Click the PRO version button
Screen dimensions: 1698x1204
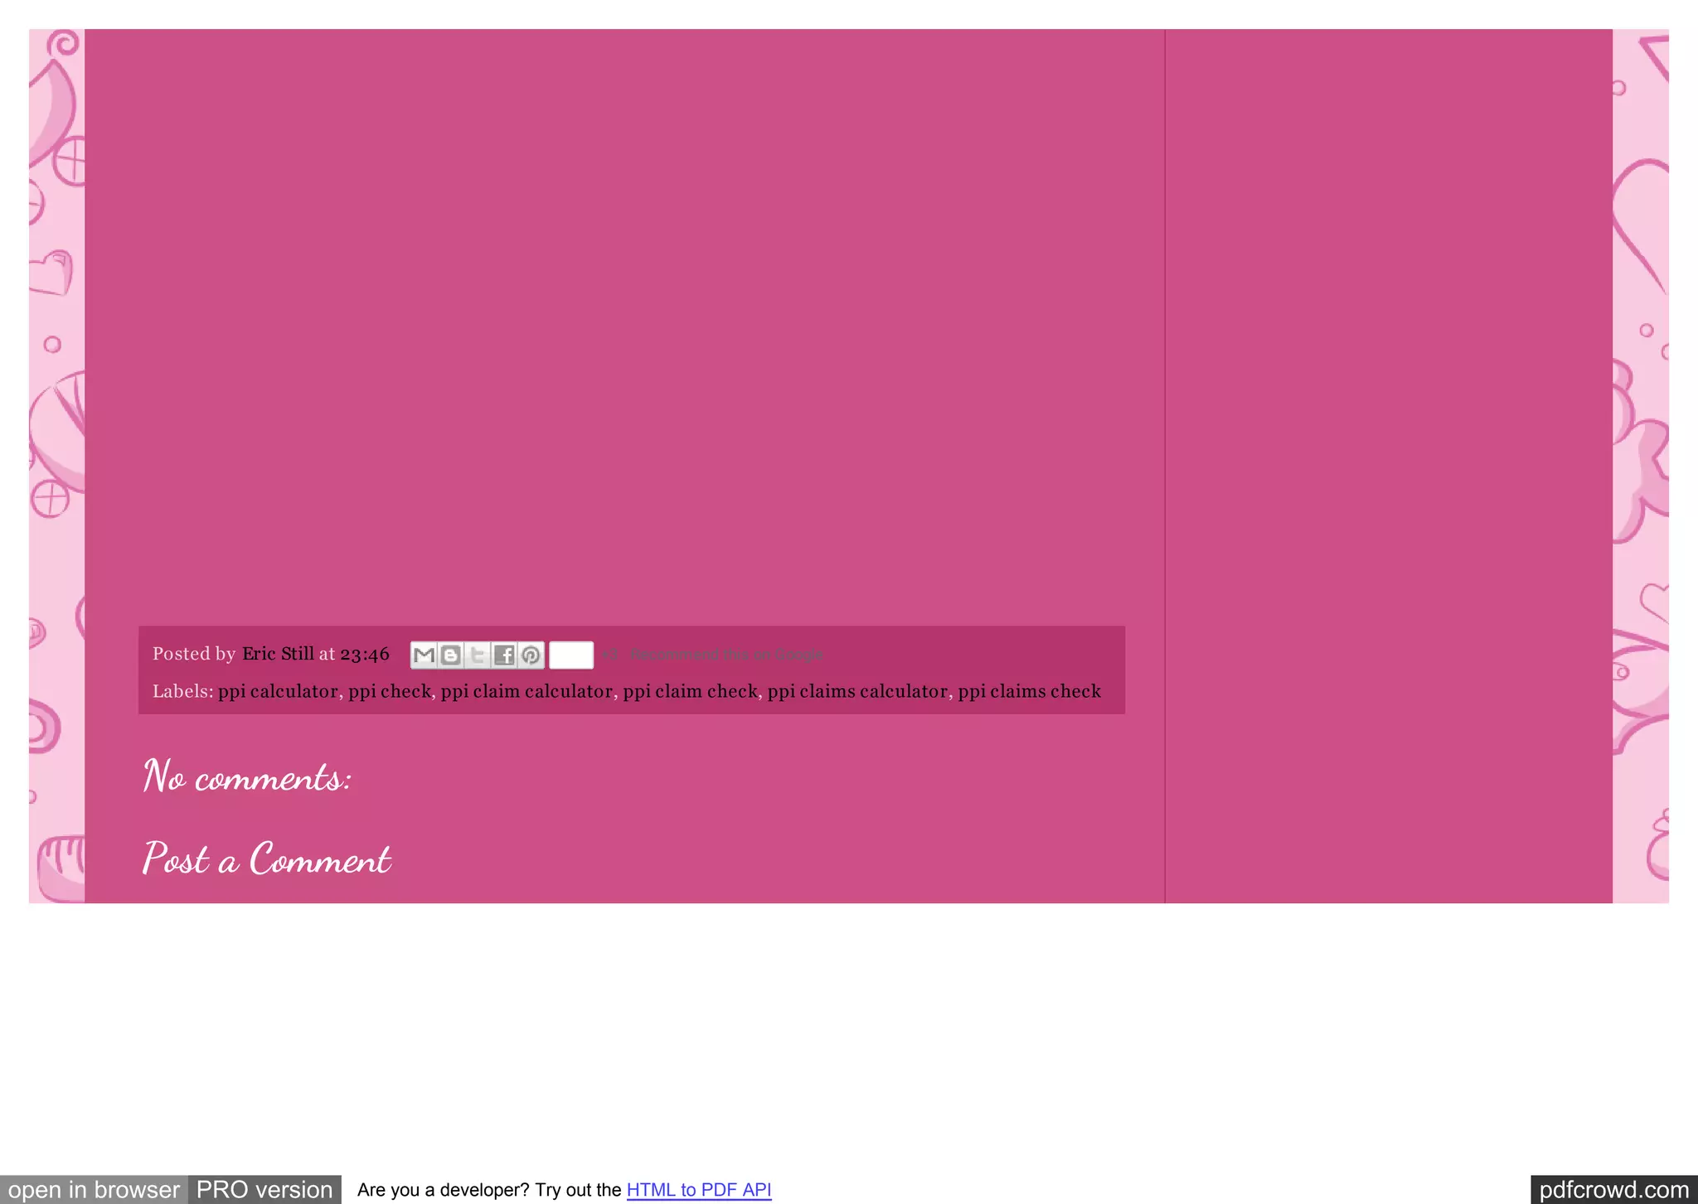click(x=264, y=1190)
